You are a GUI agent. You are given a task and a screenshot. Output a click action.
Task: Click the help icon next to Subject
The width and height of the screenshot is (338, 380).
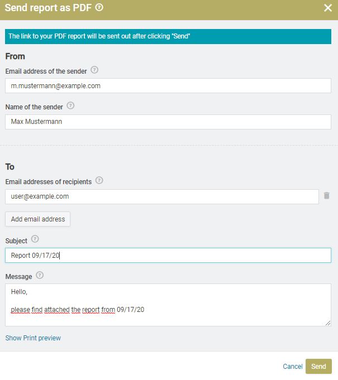pos(35,239)
